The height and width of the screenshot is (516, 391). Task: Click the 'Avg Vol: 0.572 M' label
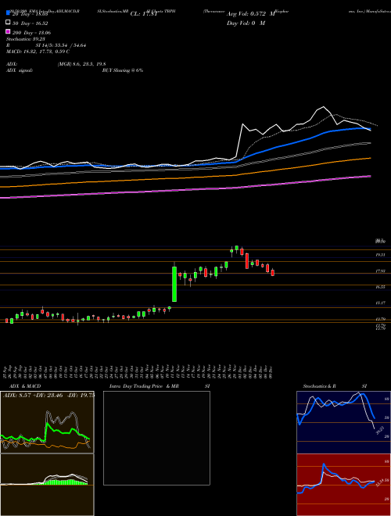(251, 14)
